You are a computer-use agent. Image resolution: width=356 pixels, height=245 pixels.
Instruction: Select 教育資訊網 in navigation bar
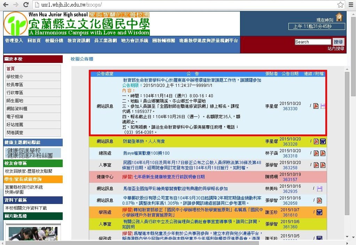click(x=79, y=41)
